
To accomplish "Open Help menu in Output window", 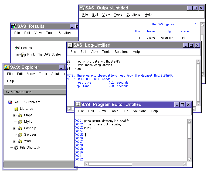I will [x=148, y=15].
